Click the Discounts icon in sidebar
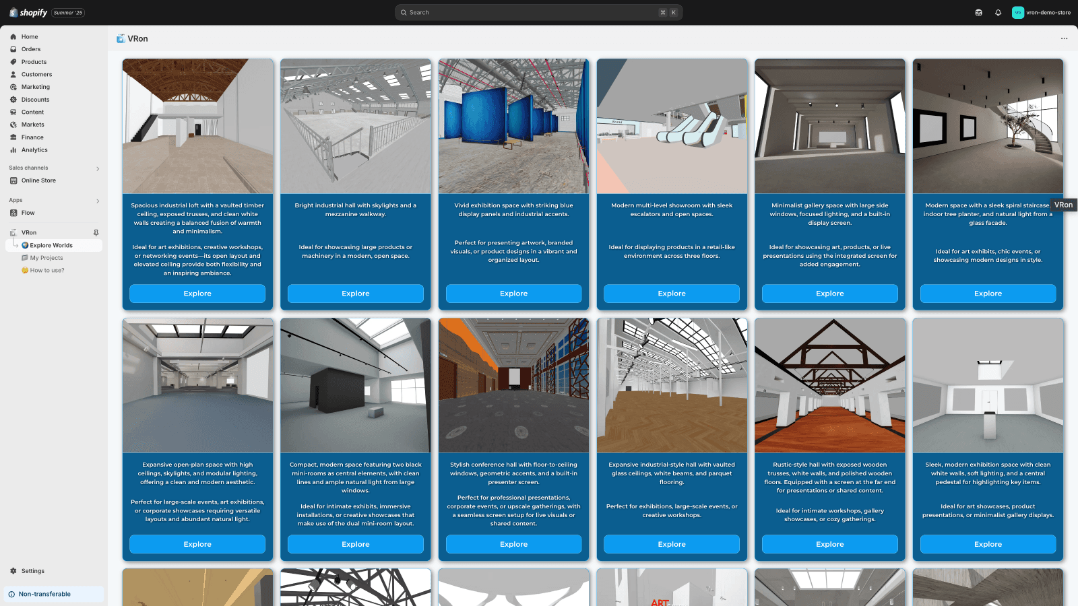This screenshot has width=1078, height=606. coord(13,100)
